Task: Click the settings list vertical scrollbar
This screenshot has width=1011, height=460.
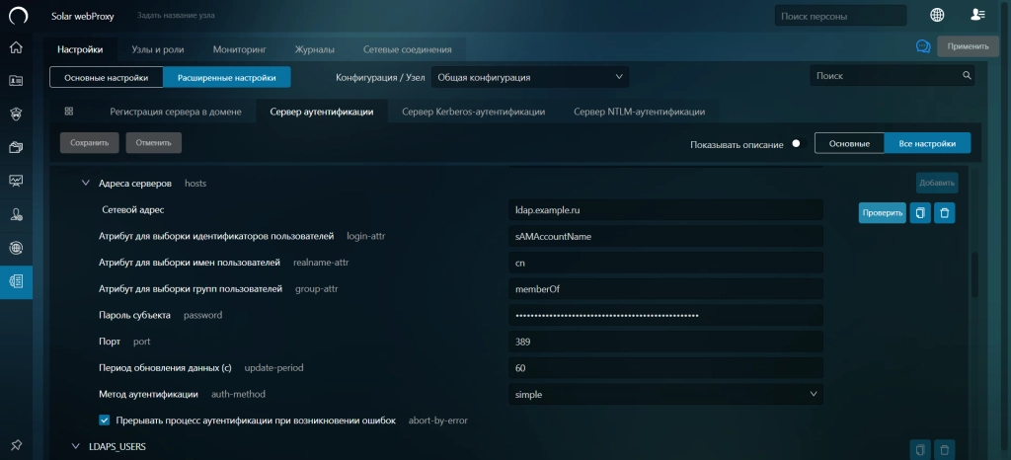Action: click(x=974, y=275)
